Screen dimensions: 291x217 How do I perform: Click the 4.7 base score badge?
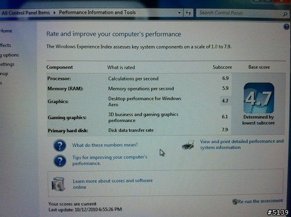[x=259, y=98]
